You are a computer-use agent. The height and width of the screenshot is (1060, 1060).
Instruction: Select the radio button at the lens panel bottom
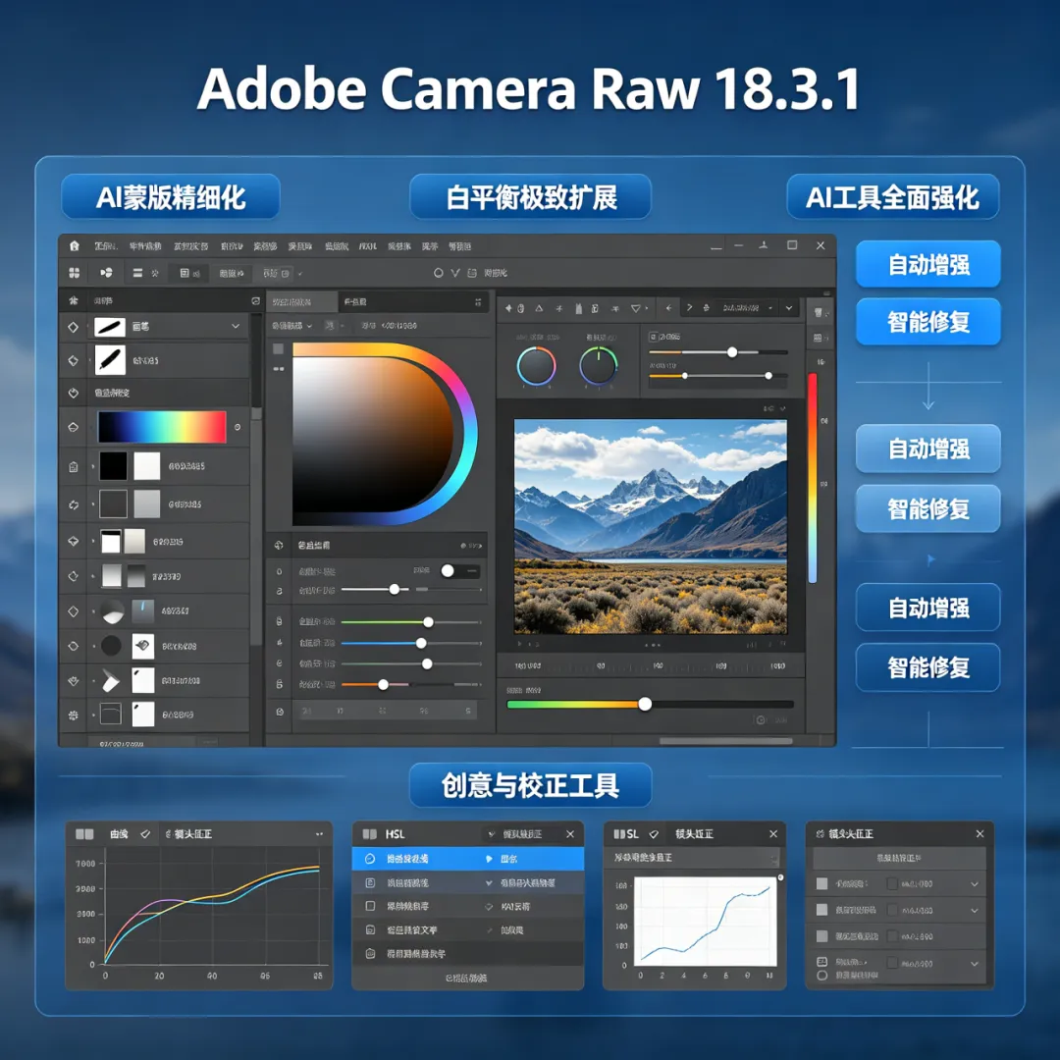pos(822,976)
